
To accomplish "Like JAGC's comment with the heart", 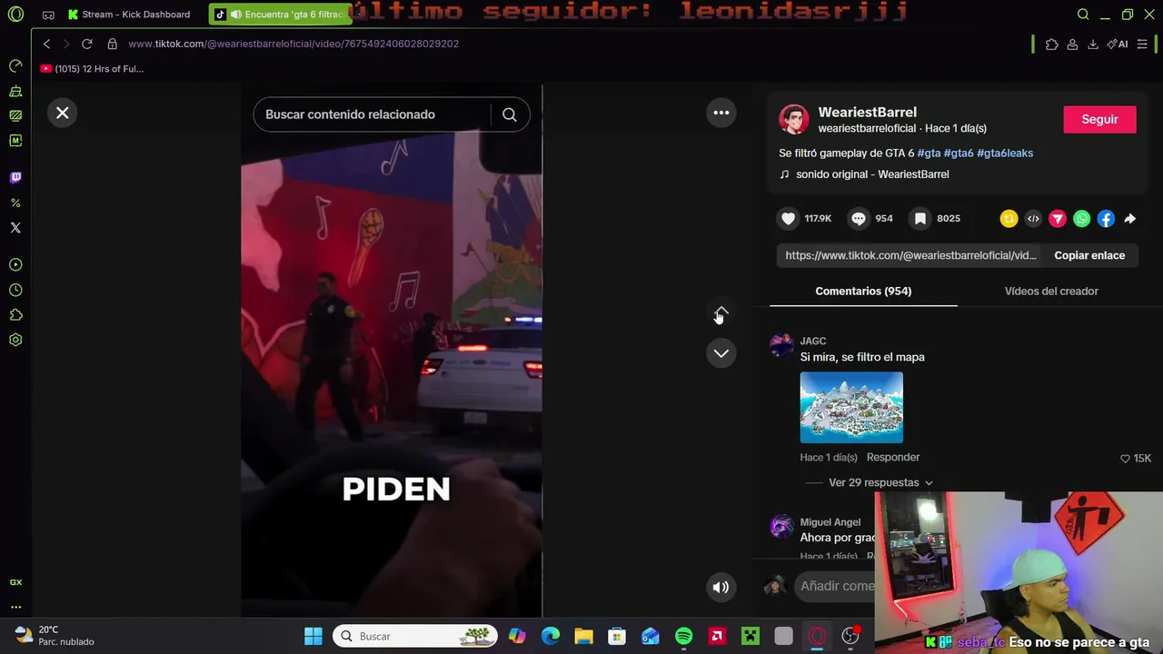I will click(x=1125, y=459).
